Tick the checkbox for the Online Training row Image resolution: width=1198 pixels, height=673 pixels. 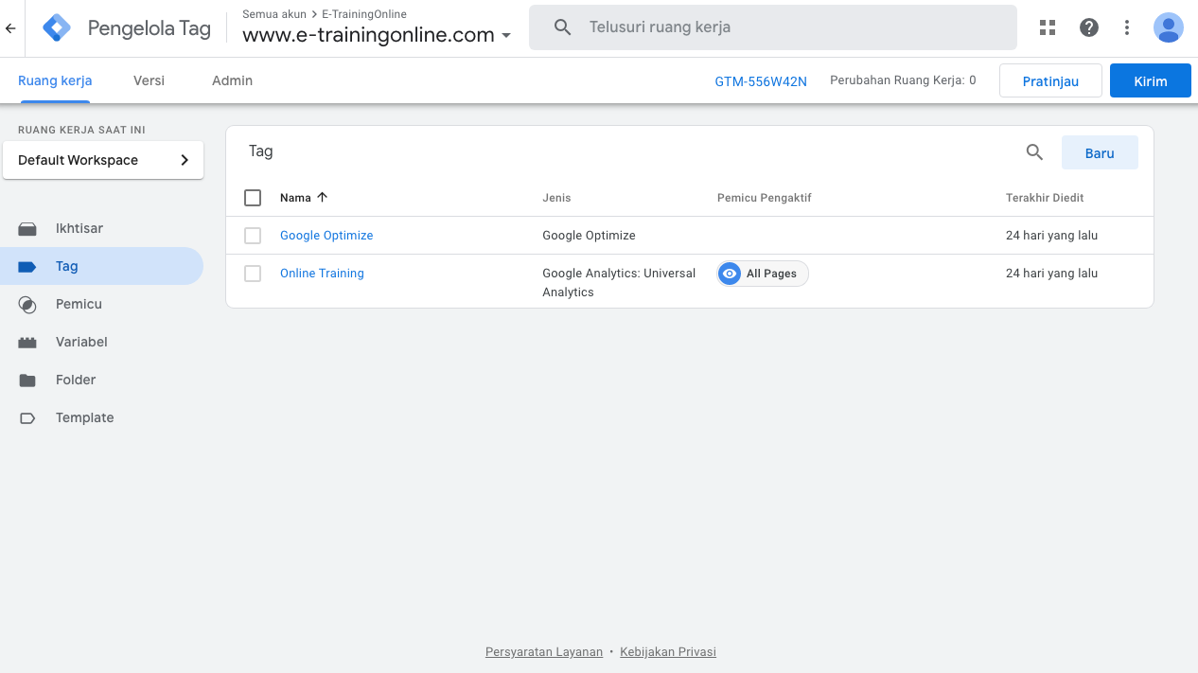click(253, 274)
